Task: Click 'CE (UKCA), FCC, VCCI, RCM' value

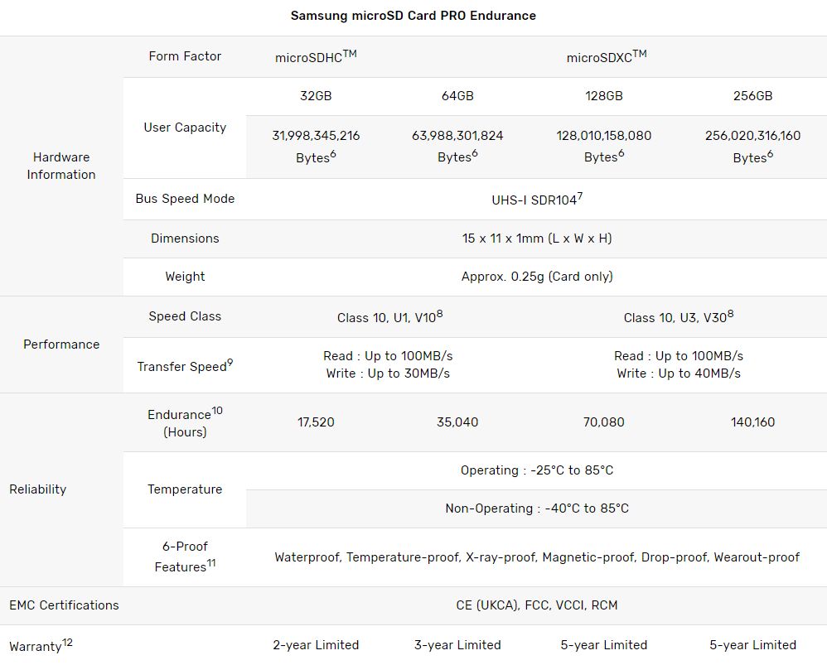Action: tap(537, 605)
